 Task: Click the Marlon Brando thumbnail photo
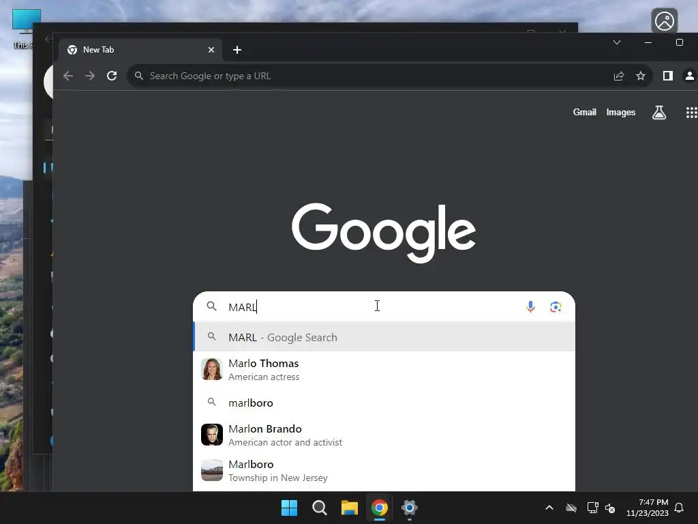212,435
